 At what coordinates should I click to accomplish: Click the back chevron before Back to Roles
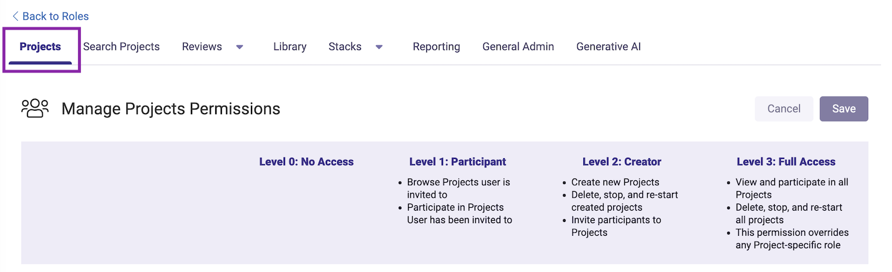[x=15, y=16]
